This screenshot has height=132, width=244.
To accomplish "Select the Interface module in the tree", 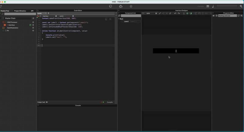I will (x=12, y=25).
